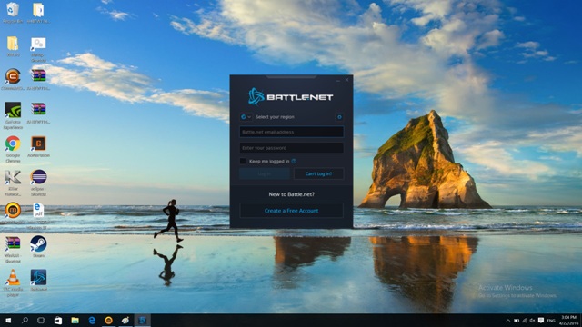582x327 pixels.
Task: Select the WinRAR Shortcut desktop icon
Action: pyautogui.click(x=13, y=250)
